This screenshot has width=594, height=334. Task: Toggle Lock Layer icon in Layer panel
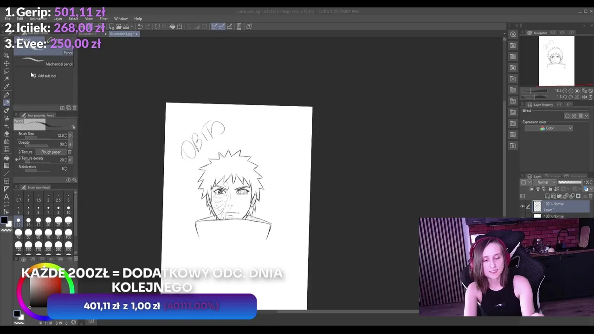point(549,189)
